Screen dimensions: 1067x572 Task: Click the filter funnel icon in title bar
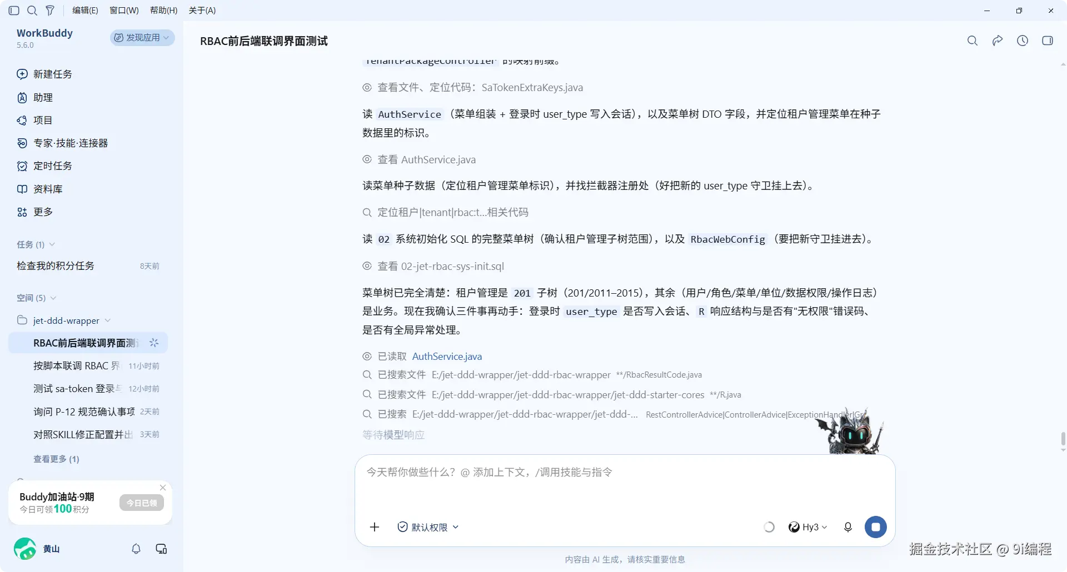point(50,11)
